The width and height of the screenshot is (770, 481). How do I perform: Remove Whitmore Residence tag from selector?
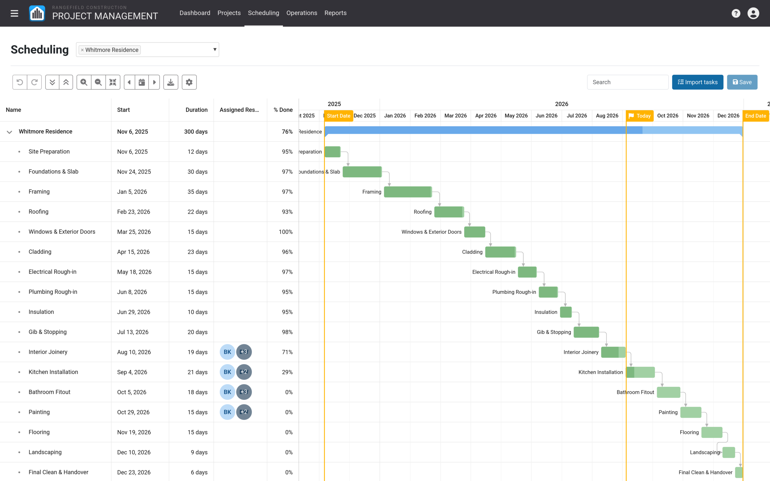(x=82, y=50)
